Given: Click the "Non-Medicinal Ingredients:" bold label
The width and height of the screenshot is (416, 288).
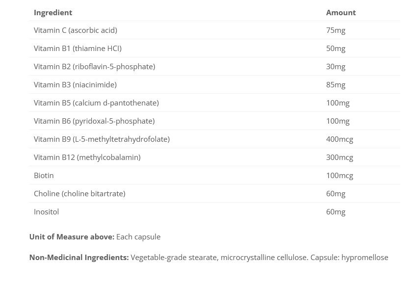Looking at the screenshot, I should pos(79,258).
